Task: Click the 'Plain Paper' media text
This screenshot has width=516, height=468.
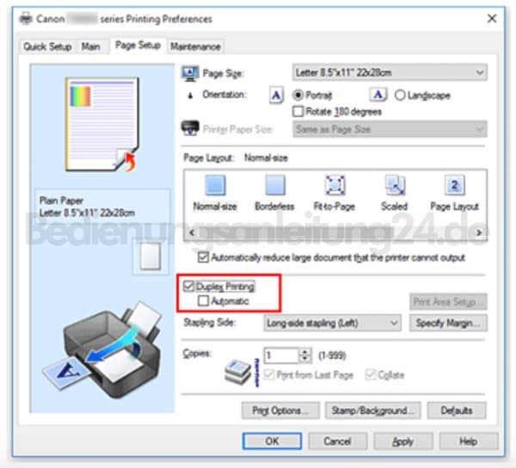Action: click(x=61, y=200)
